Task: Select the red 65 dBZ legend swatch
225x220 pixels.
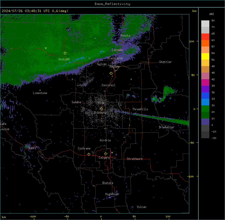Action: [x=205, y=37]
